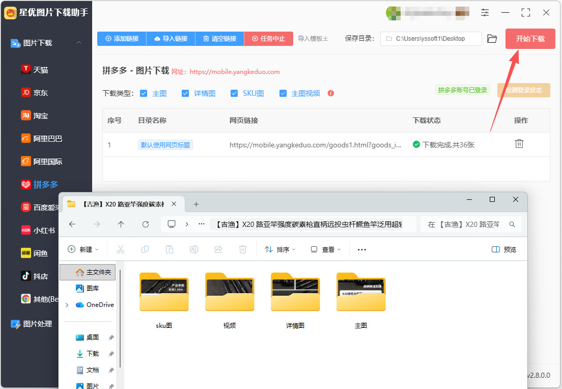Toggle the SKU图 checkbox
This screenshot has height=389, width=562.
point(234,93)
